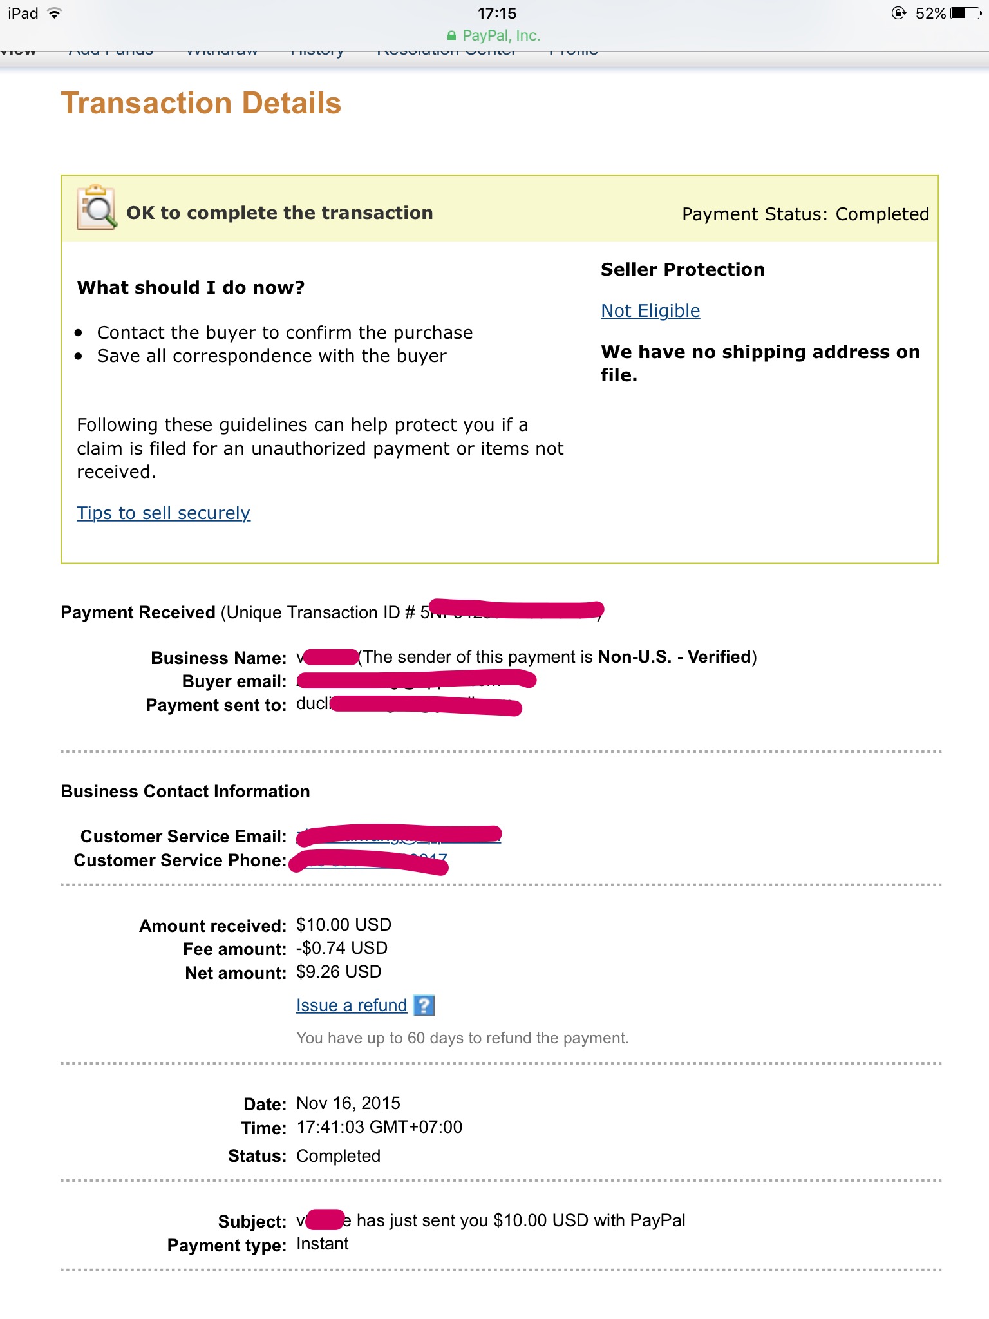Viewport: 989px width, 1319px height.
Task: Tap the rotation lock status icon
Action: point(898,14)
